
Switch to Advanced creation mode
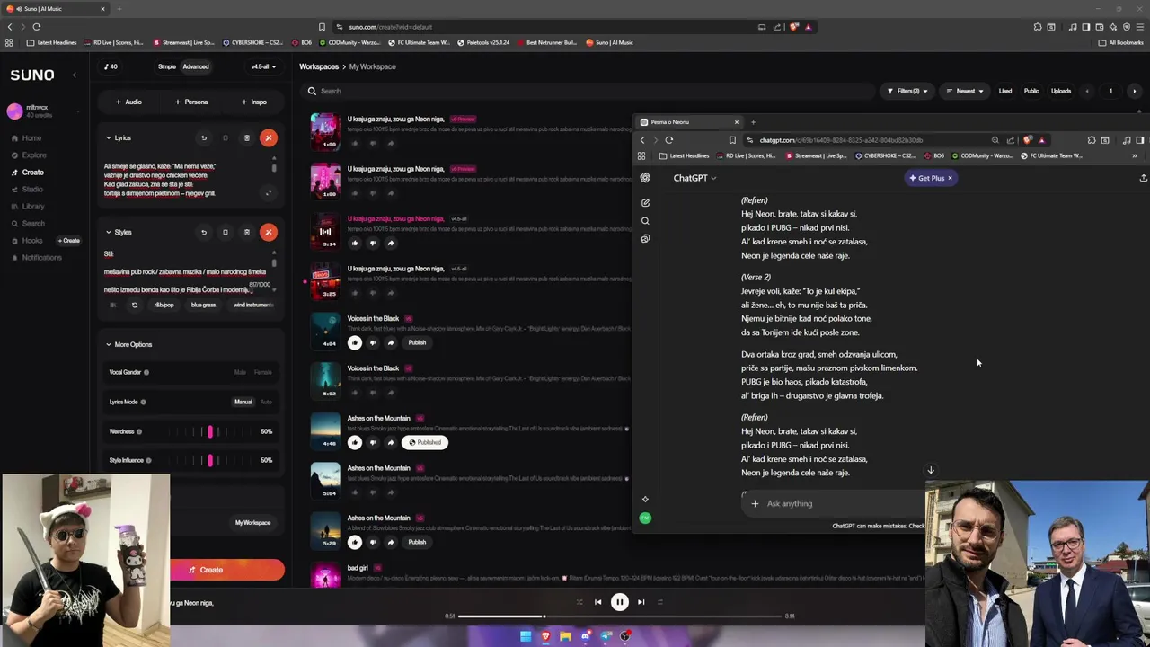click(196, 66)
